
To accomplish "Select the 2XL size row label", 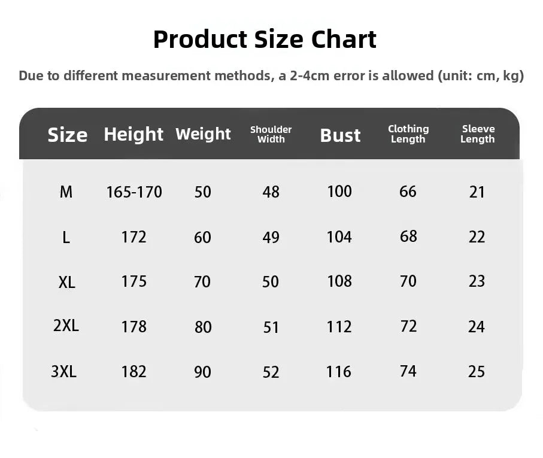I will 66,326.
